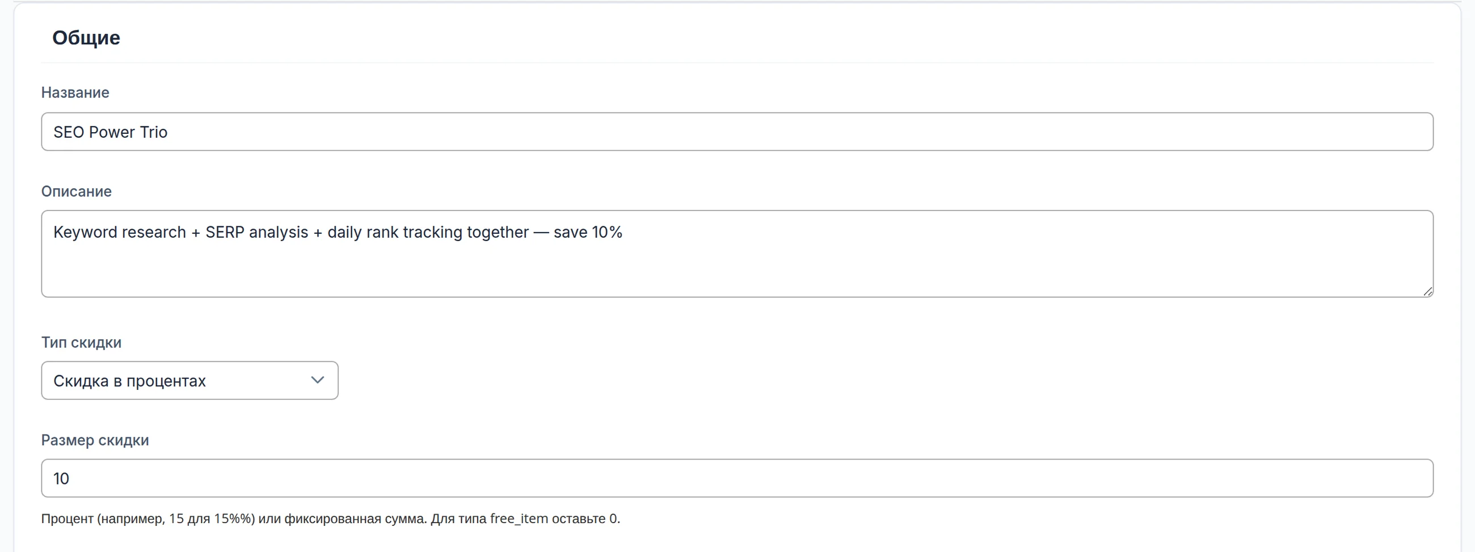Click the description textarea resize handle

coord(1427,292)
